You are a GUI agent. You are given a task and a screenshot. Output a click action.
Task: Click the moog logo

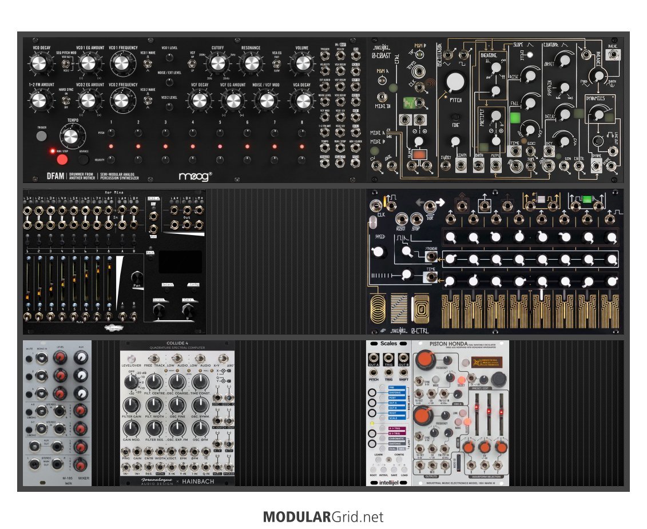pos(195,176)
